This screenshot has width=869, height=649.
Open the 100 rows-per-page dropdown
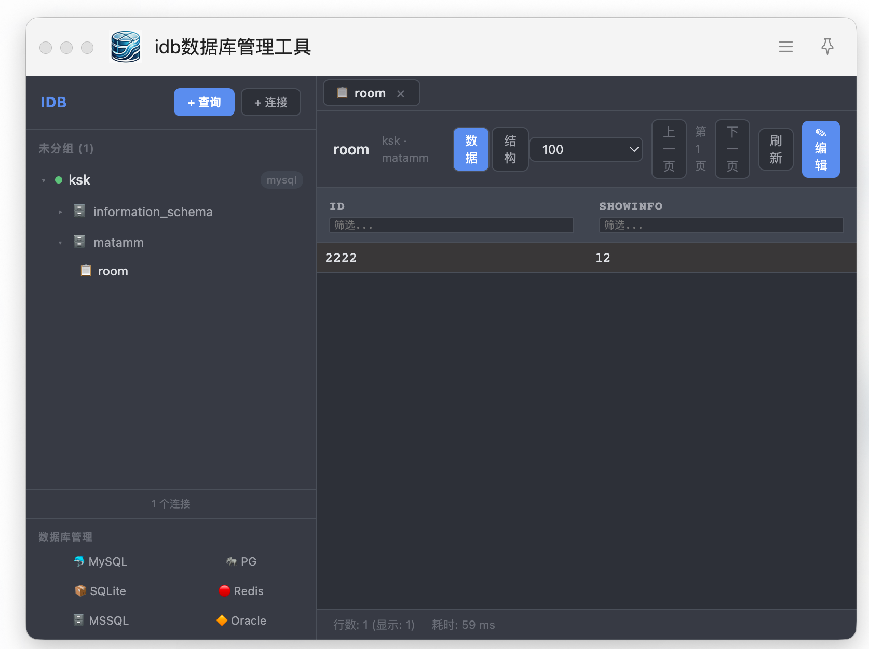[x=586, y=149]
